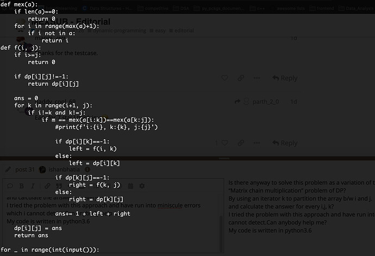This screenshot has width=375, height=256.
Task: Open the 'py_pckgs_documen...' bookmarks folder
Action: 218,8
